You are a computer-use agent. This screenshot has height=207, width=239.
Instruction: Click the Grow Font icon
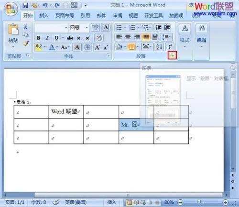[x=98, y=47]
